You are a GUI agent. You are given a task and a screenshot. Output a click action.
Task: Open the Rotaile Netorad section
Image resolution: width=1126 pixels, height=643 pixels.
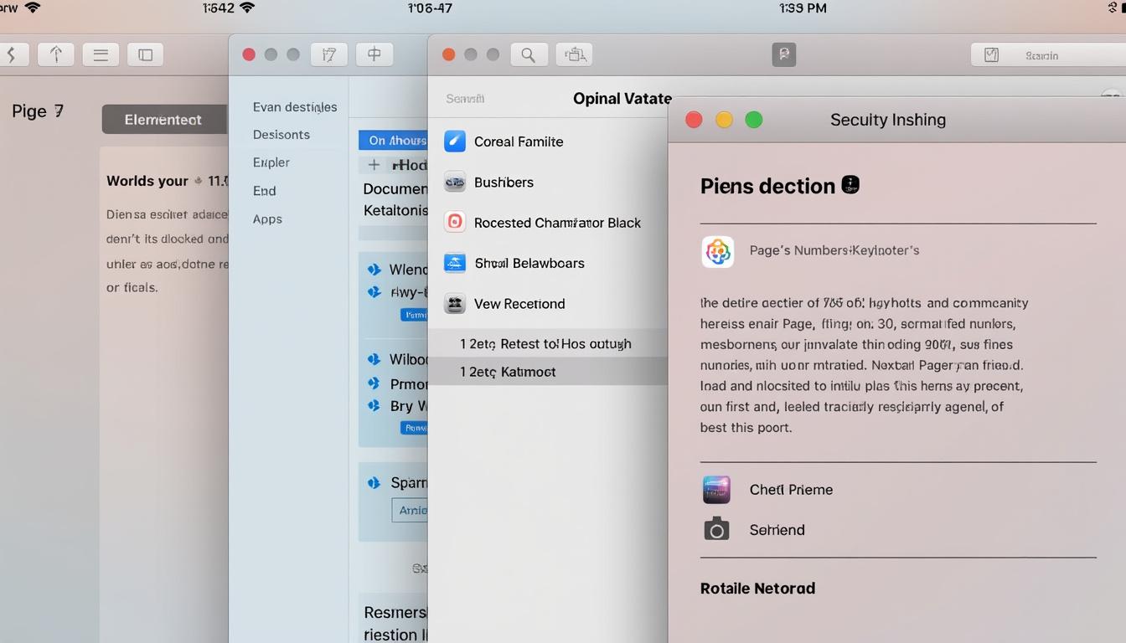(757, 588)
